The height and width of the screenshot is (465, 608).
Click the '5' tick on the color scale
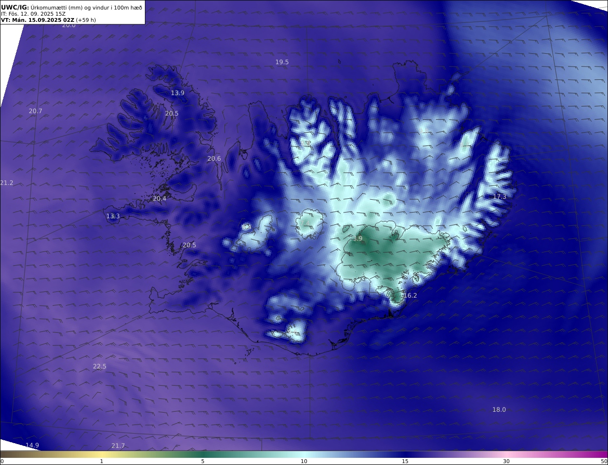pos(203,461)
